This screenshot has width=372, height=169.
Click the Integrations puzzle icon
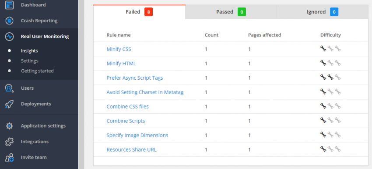[9, 142]
